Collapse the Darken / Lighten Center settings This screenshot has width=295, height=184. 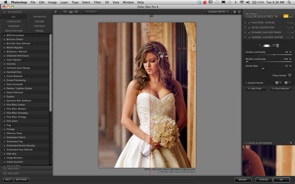pos(245,37)
